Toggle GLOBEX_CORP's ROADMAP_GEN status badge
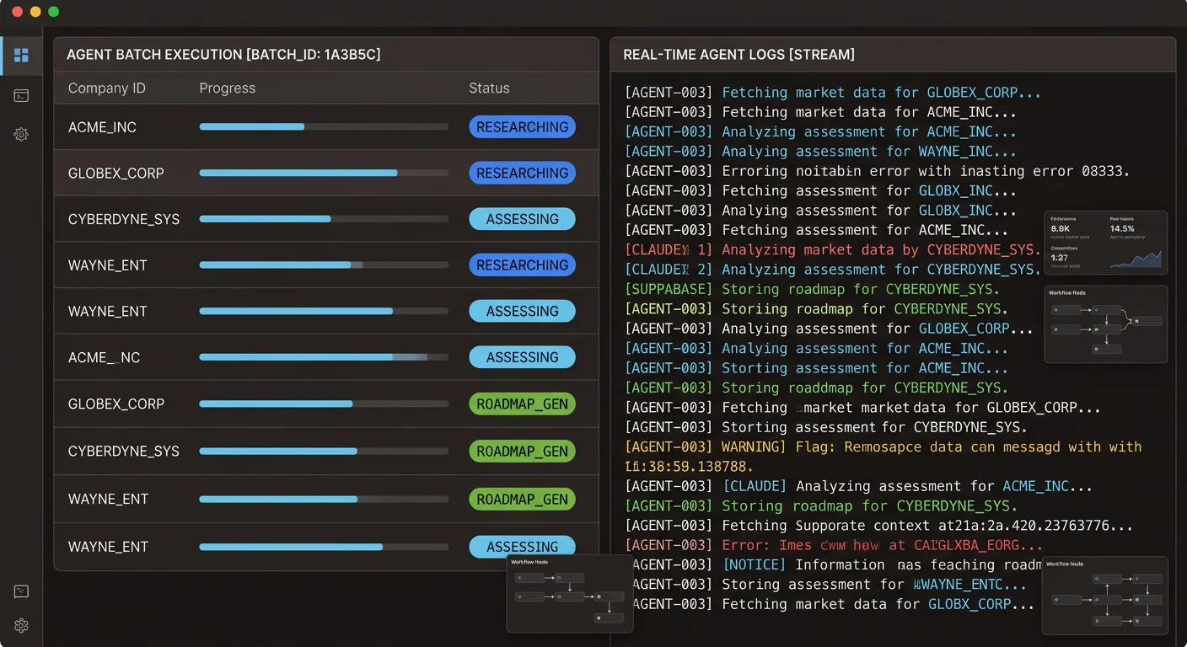The image size is (1187, 647). click(522, 404)
